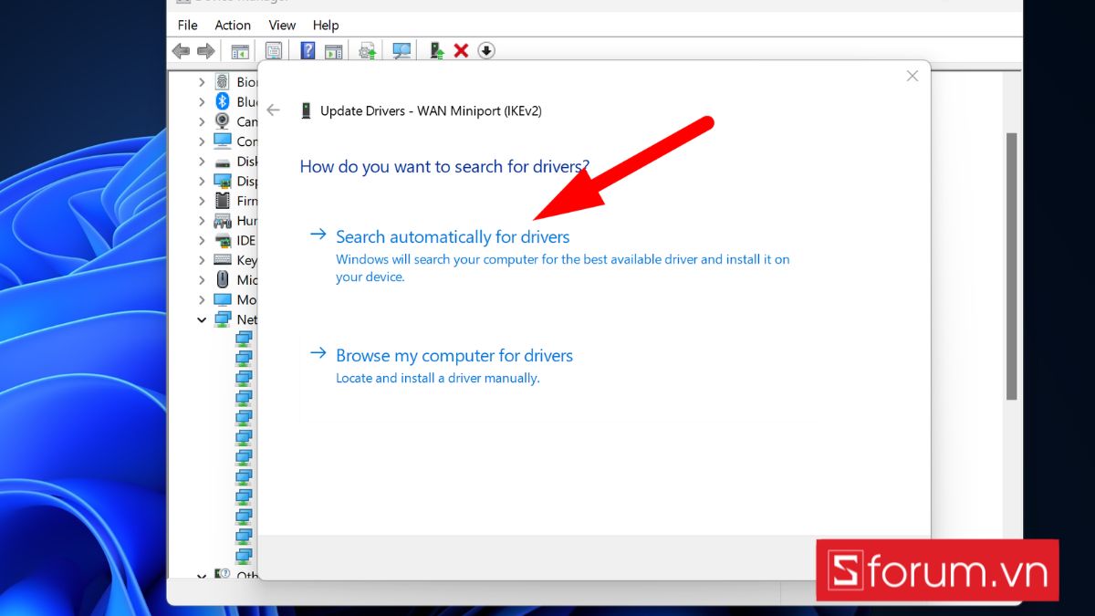This screenshot has width=1095, height=616.
Task: Click the 'Update Drivers - WAN Miniport (IKEv2)' title
Action: click(431, 110)
